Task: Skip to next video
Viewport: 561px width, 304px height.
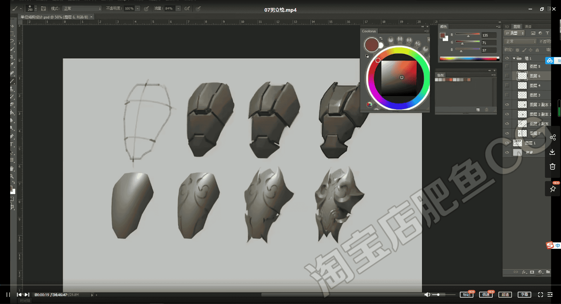Action: pos(27,295)
